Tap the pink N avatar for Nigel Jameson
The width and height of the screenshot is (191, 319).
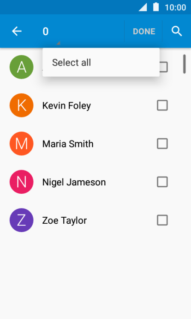tap(22, 182)
